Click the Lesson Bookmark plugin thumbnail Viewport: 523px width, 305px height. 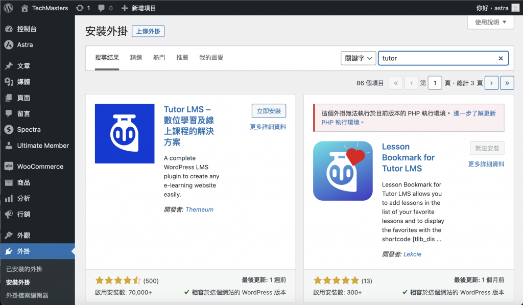coord(343,171)
